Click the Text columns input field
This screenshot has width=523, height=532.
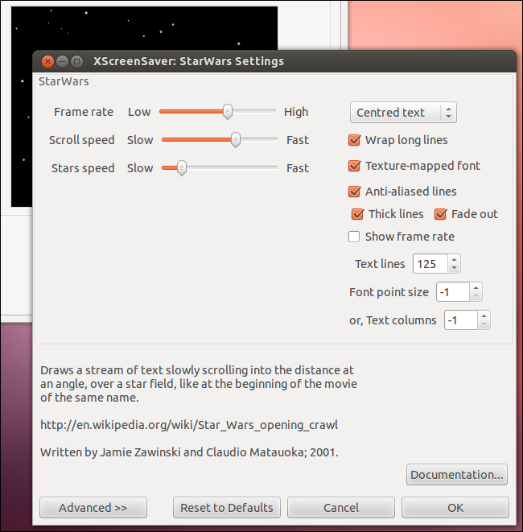pyautogui.click(x=461, y=320)
